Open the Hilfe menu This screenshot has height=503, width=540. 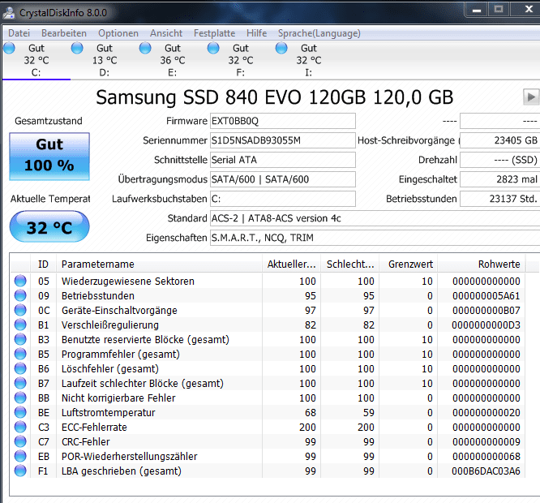pos(256,33)
